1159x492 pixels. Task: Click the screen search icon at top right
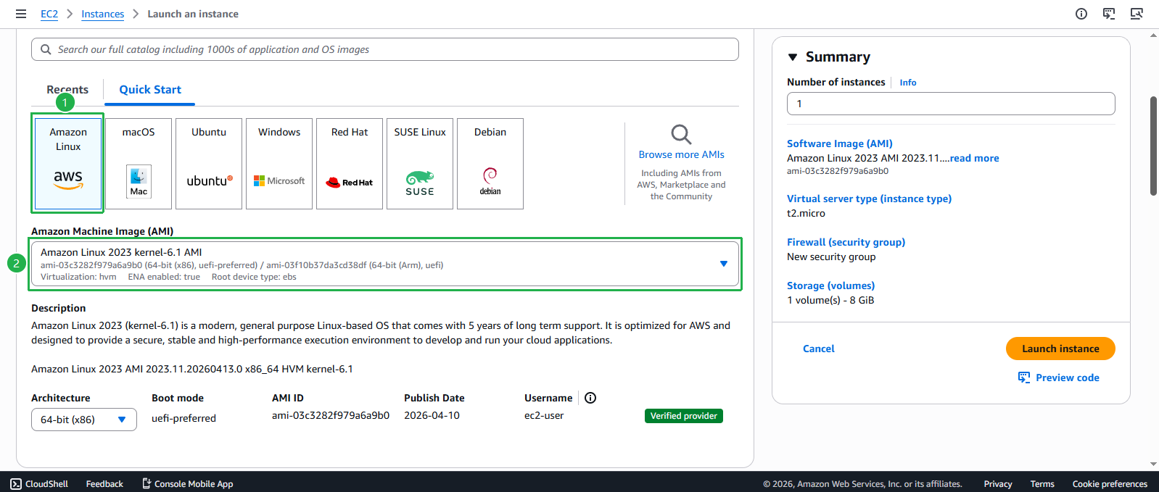1137,14
